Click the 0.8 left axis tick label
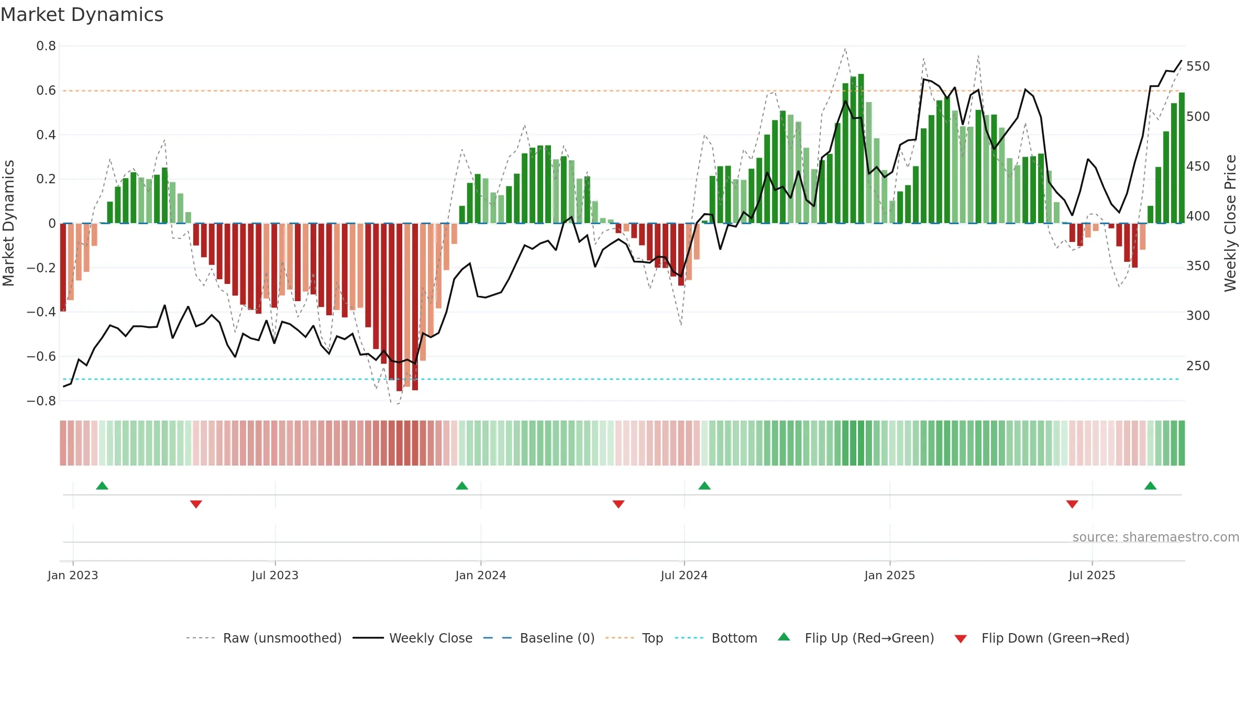Image resolution: width=1257 pixels, height=707 pixels. (x=46, y=46)
